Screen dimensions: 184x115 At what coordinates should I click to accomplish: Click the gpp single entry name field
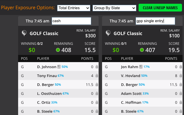tap(155, 21)
